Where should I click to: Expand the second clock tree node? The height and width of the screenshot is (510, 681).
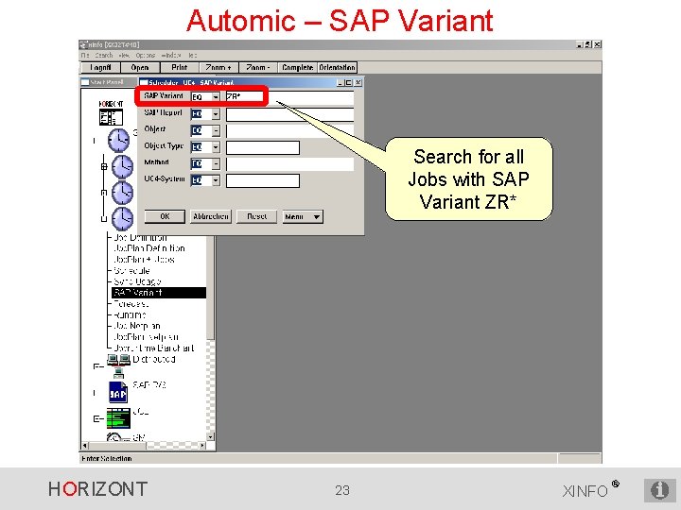coord(104,166)
